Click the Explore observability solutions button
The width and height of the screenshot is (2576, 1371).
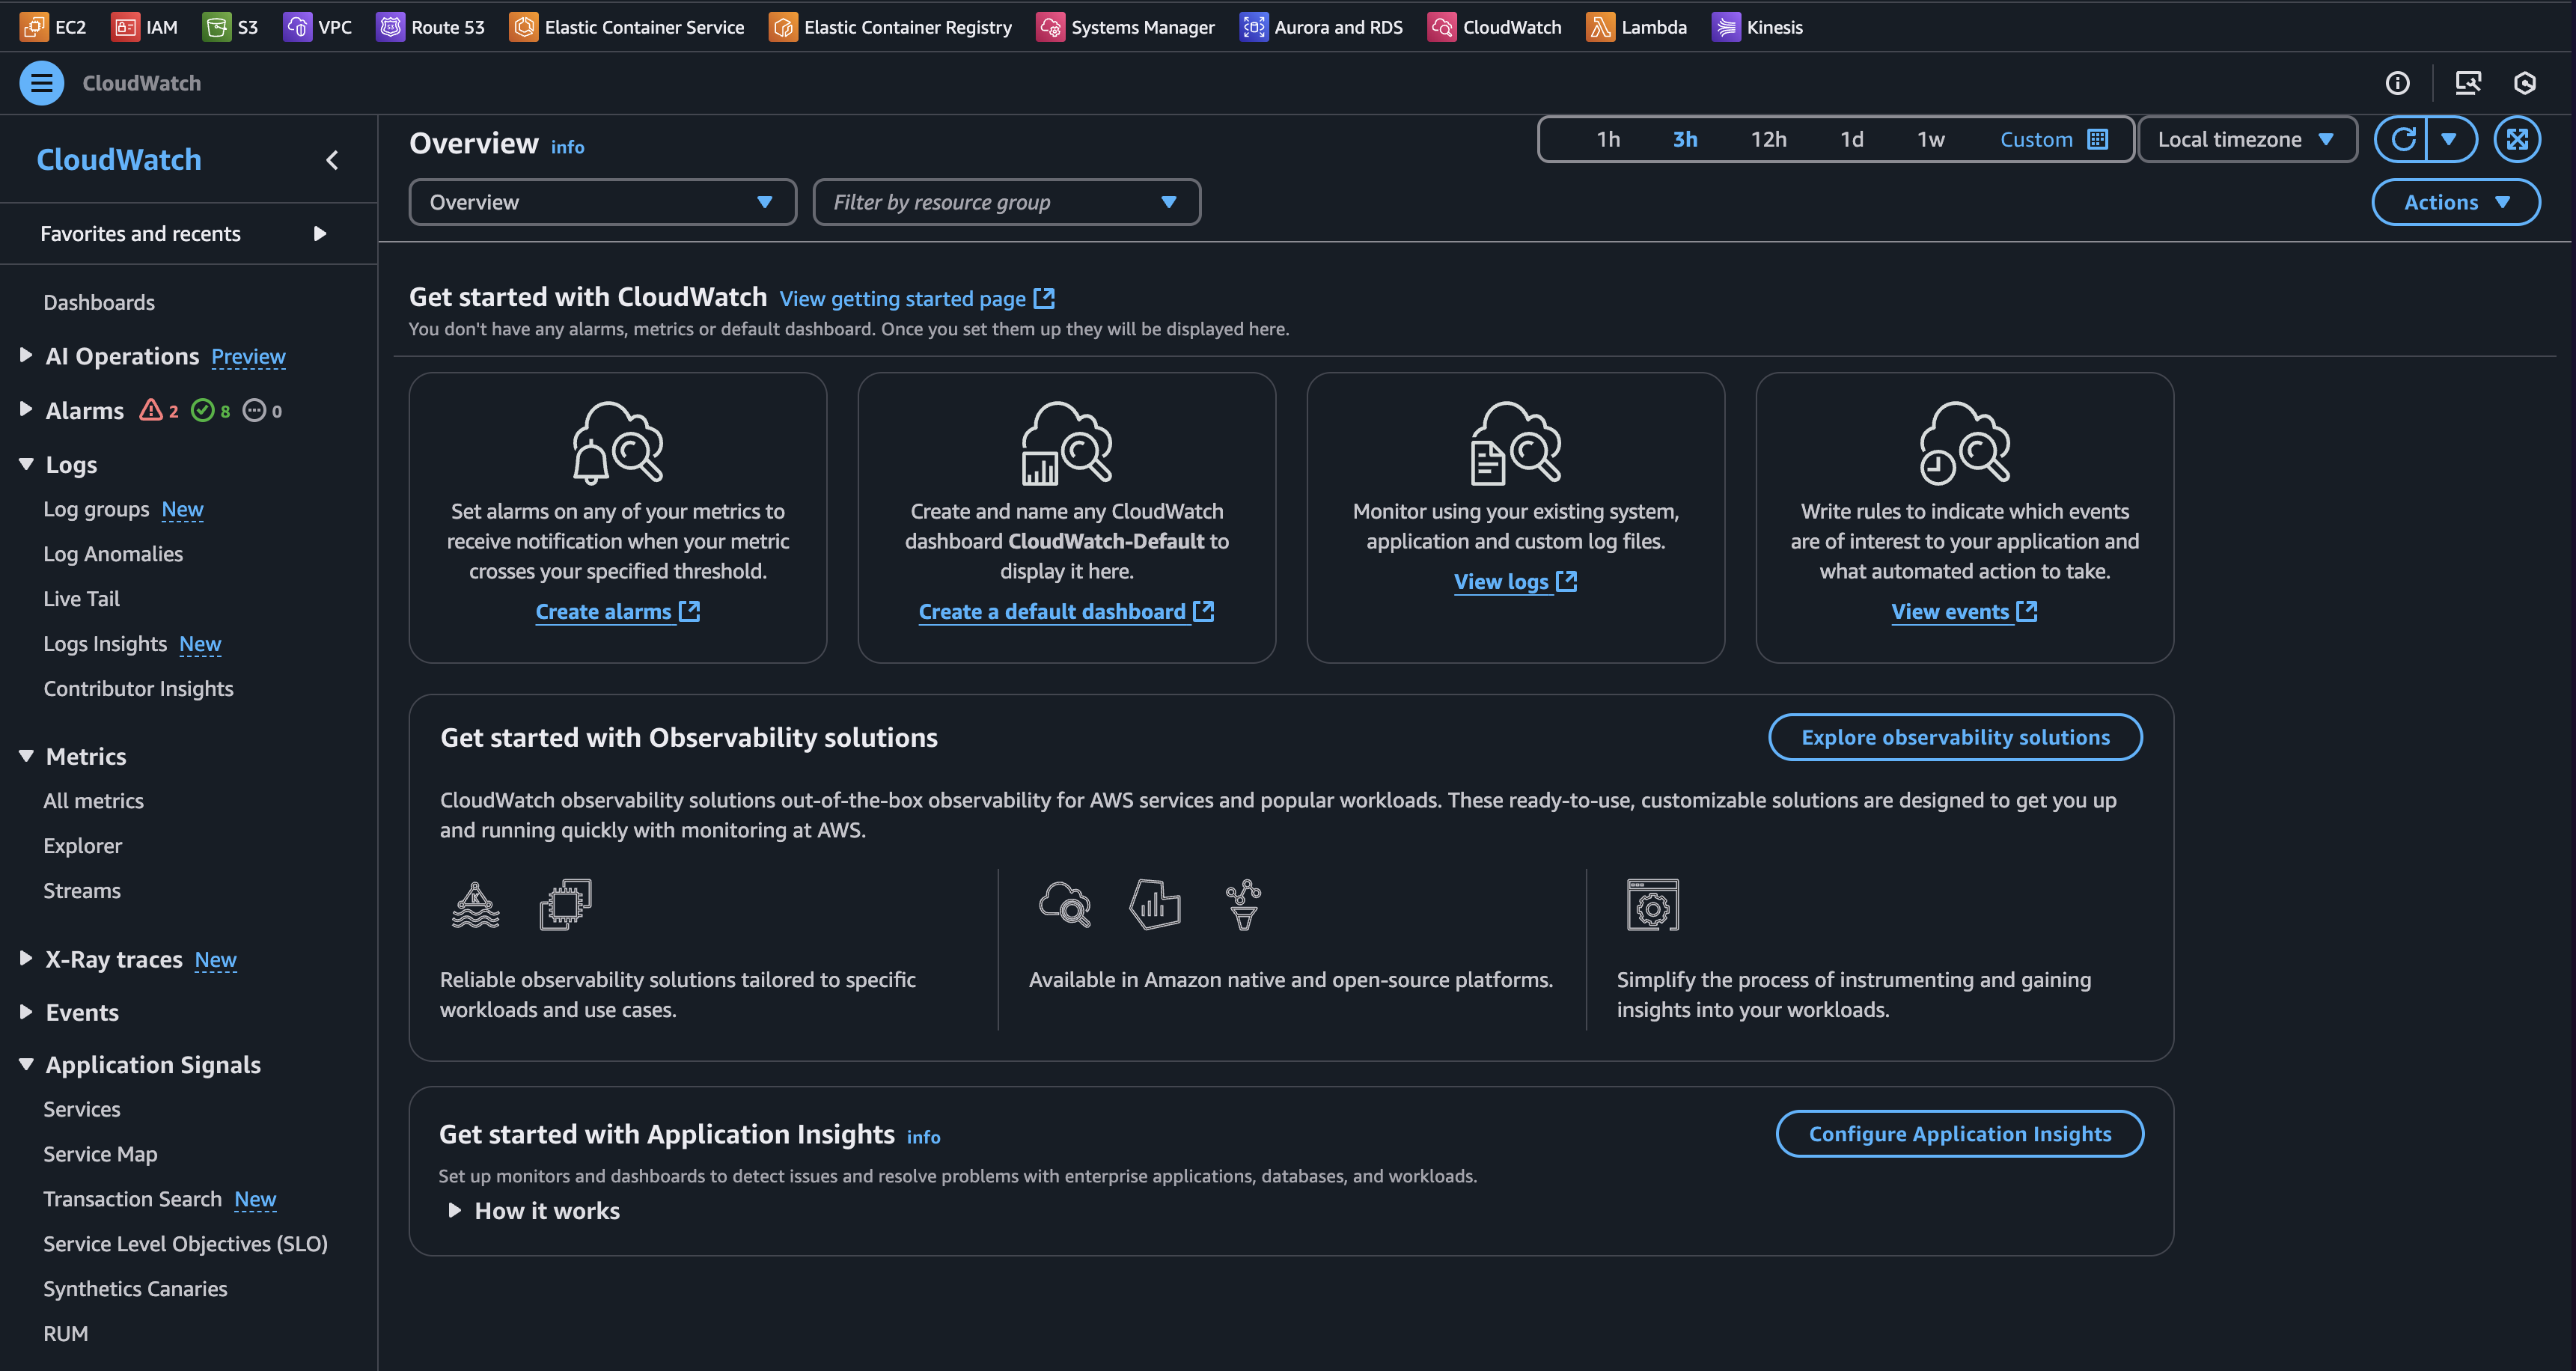1954,737
